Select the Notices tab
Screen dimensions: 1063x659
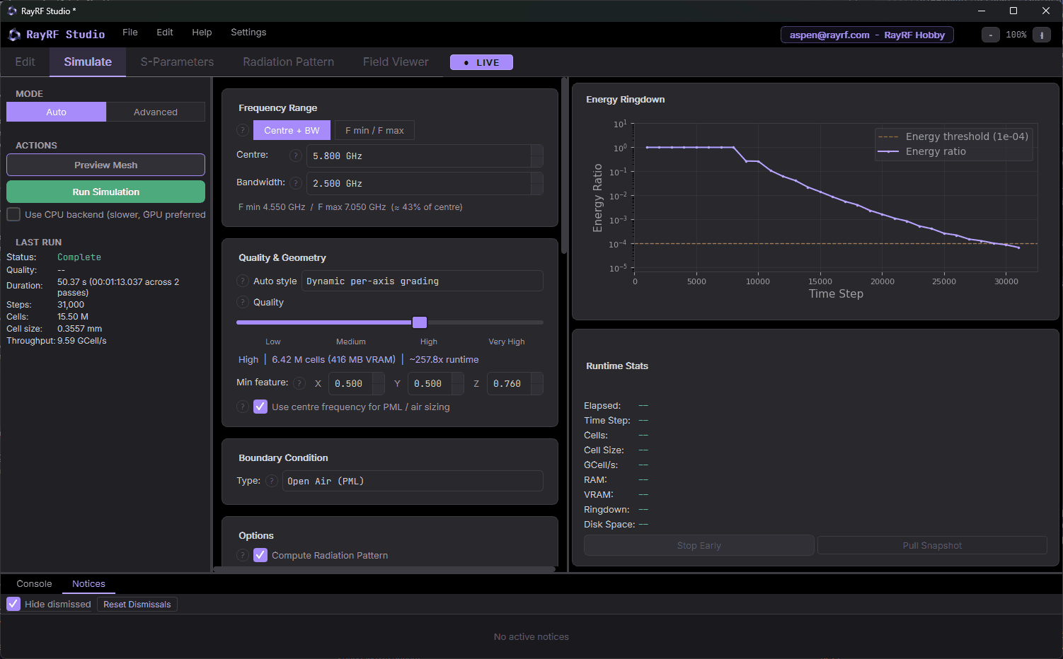click(x=88, y=584)
